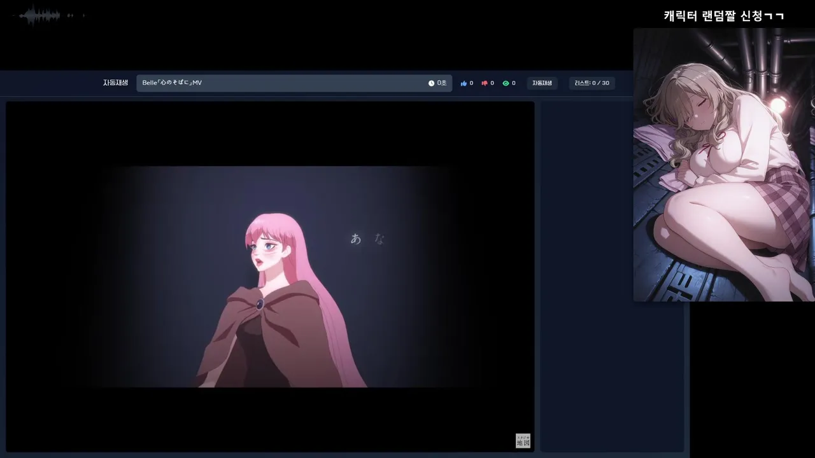Click the 자동재생 label left of the title
This screenshot has width=815, height=458.
115,83
